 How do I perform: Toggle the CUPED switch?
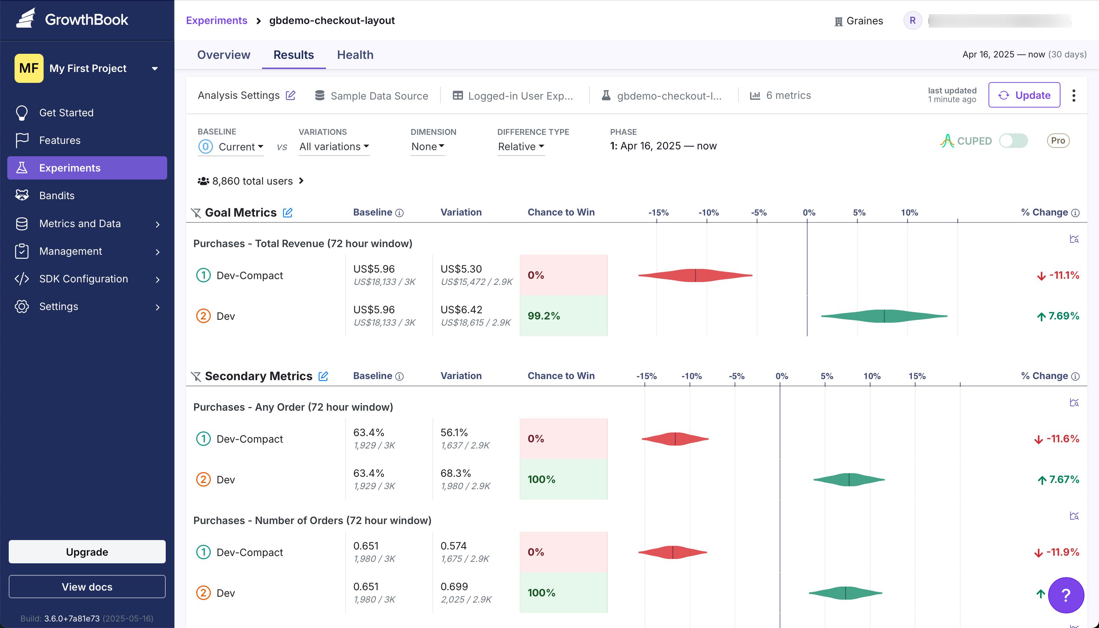tap(1014, 141)
